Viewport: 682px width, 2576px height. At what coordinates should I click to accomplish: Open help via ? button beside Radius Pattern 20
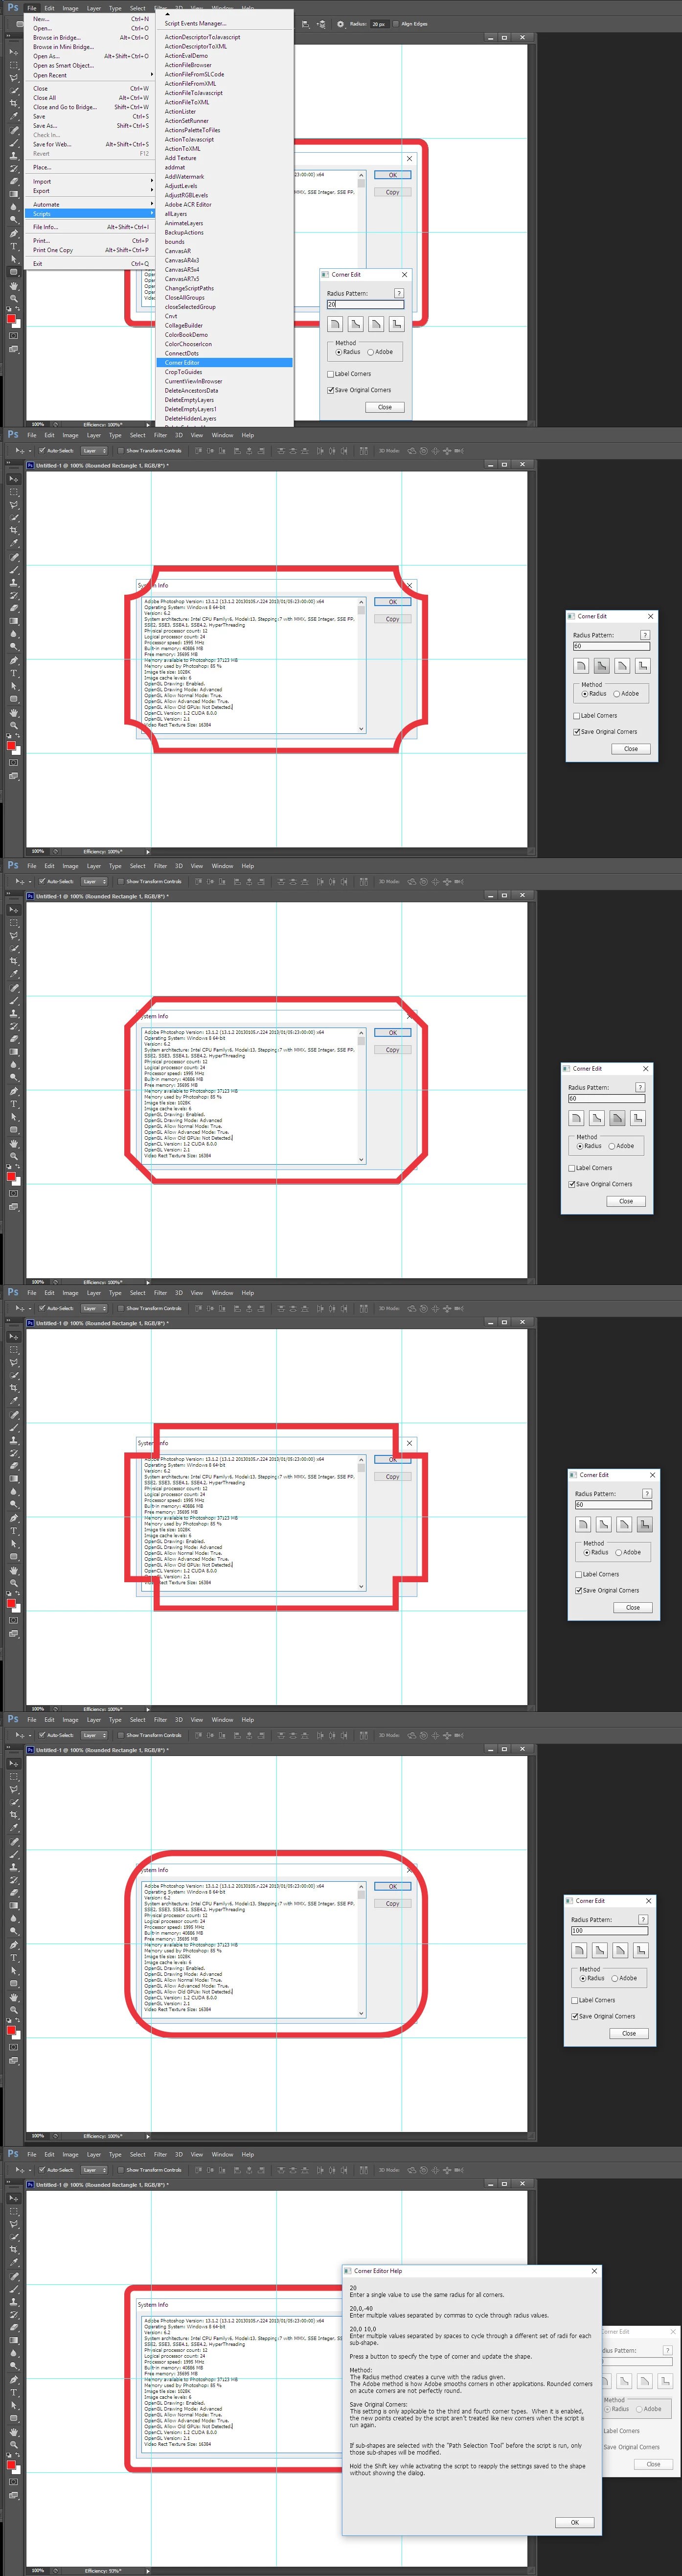coord(399,293)
